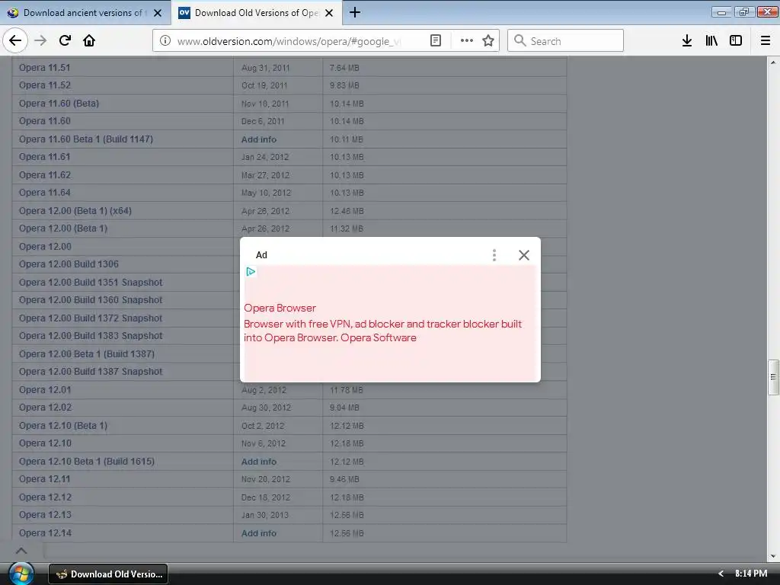Open Opera 11.52 version link
The width and height of the screenshot is (780, 585).
44,85
